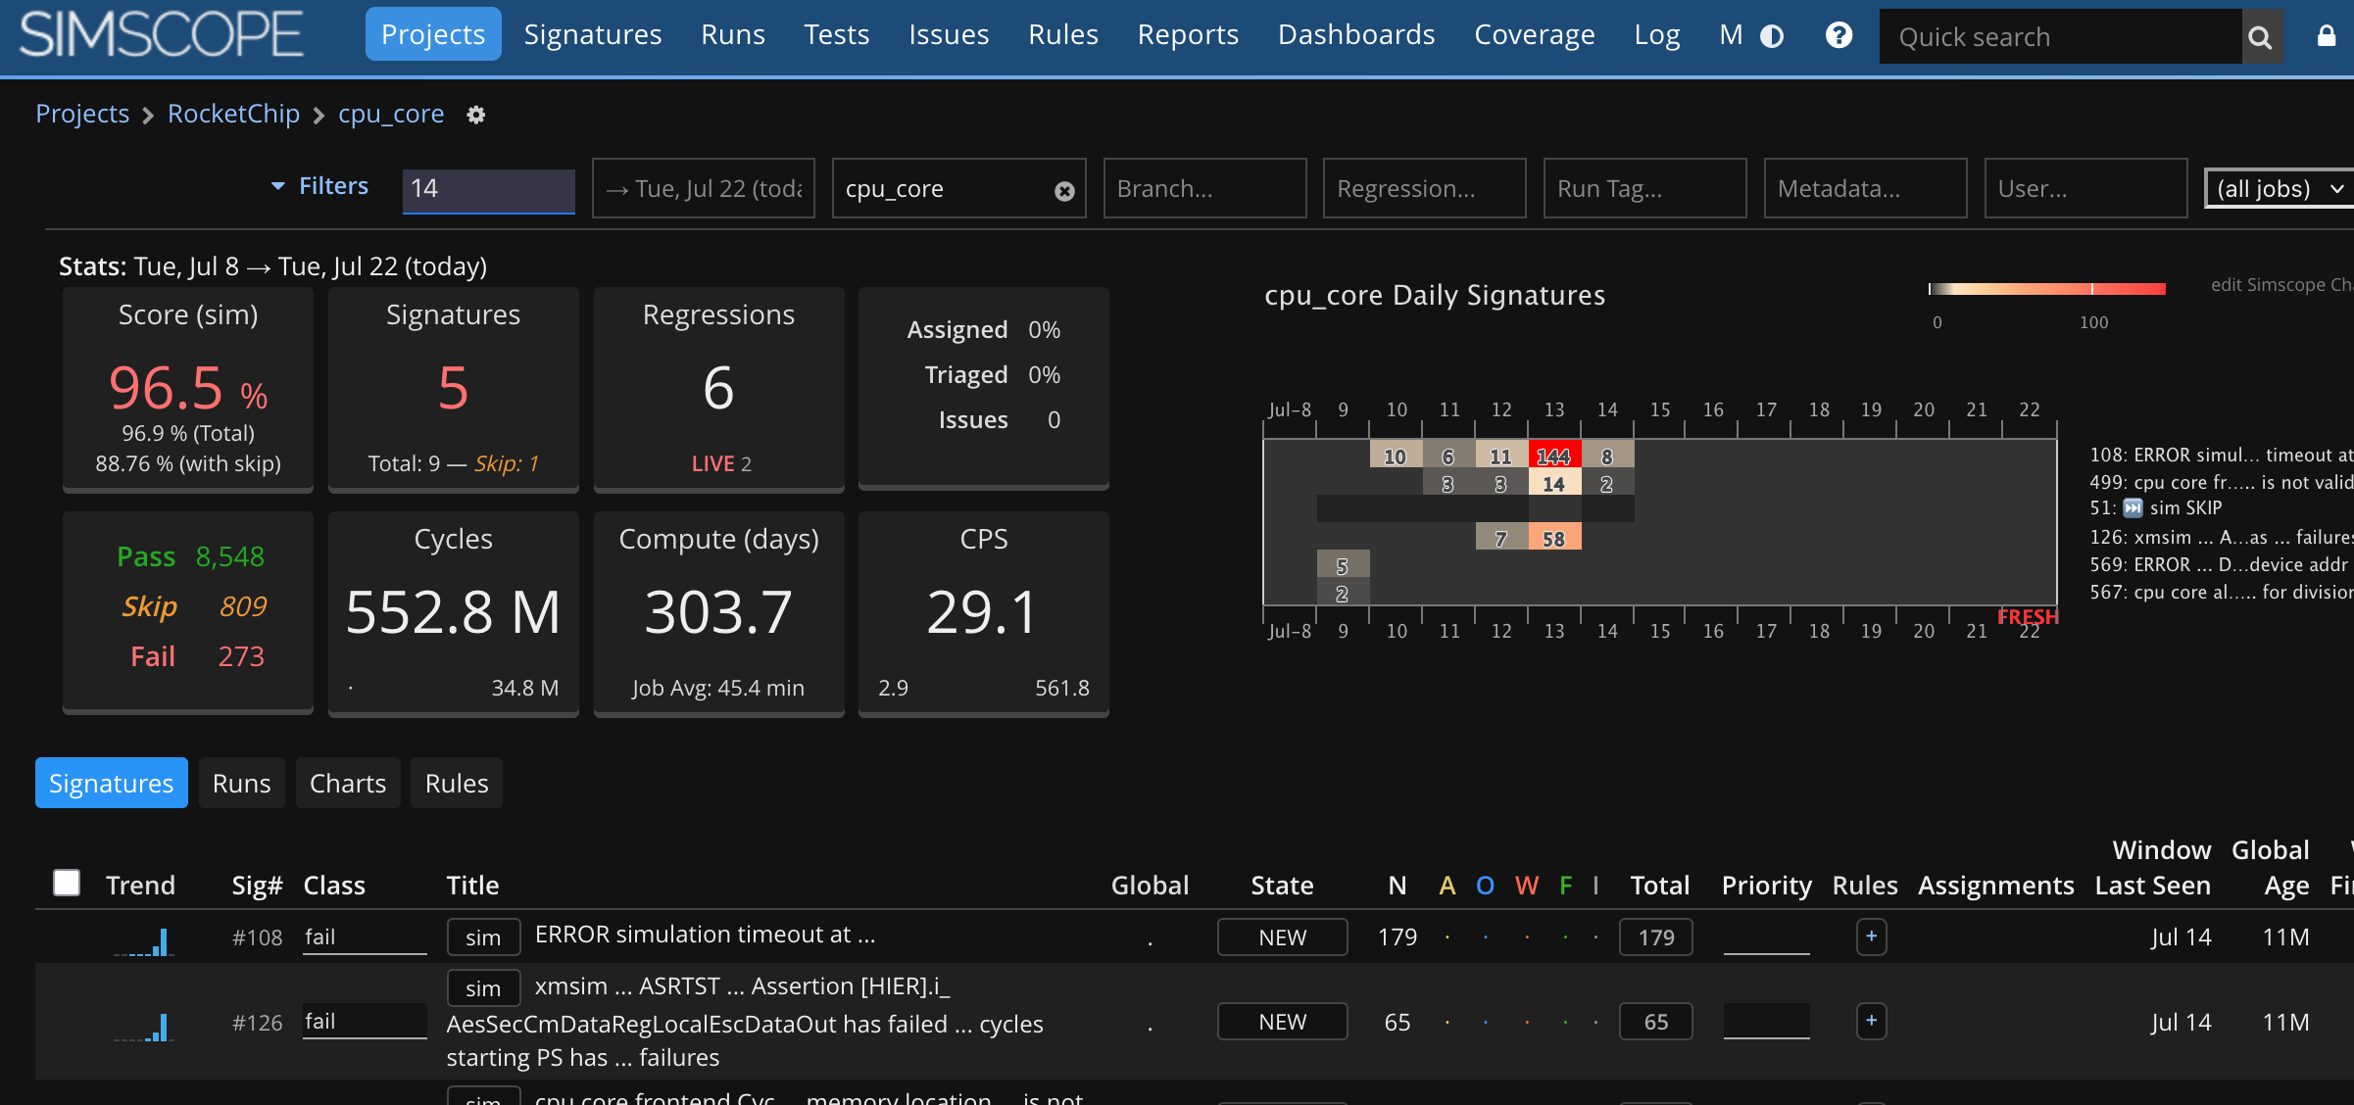Toggle dark/light theme icon
2354x1105 pixels.
(1772, 36)
